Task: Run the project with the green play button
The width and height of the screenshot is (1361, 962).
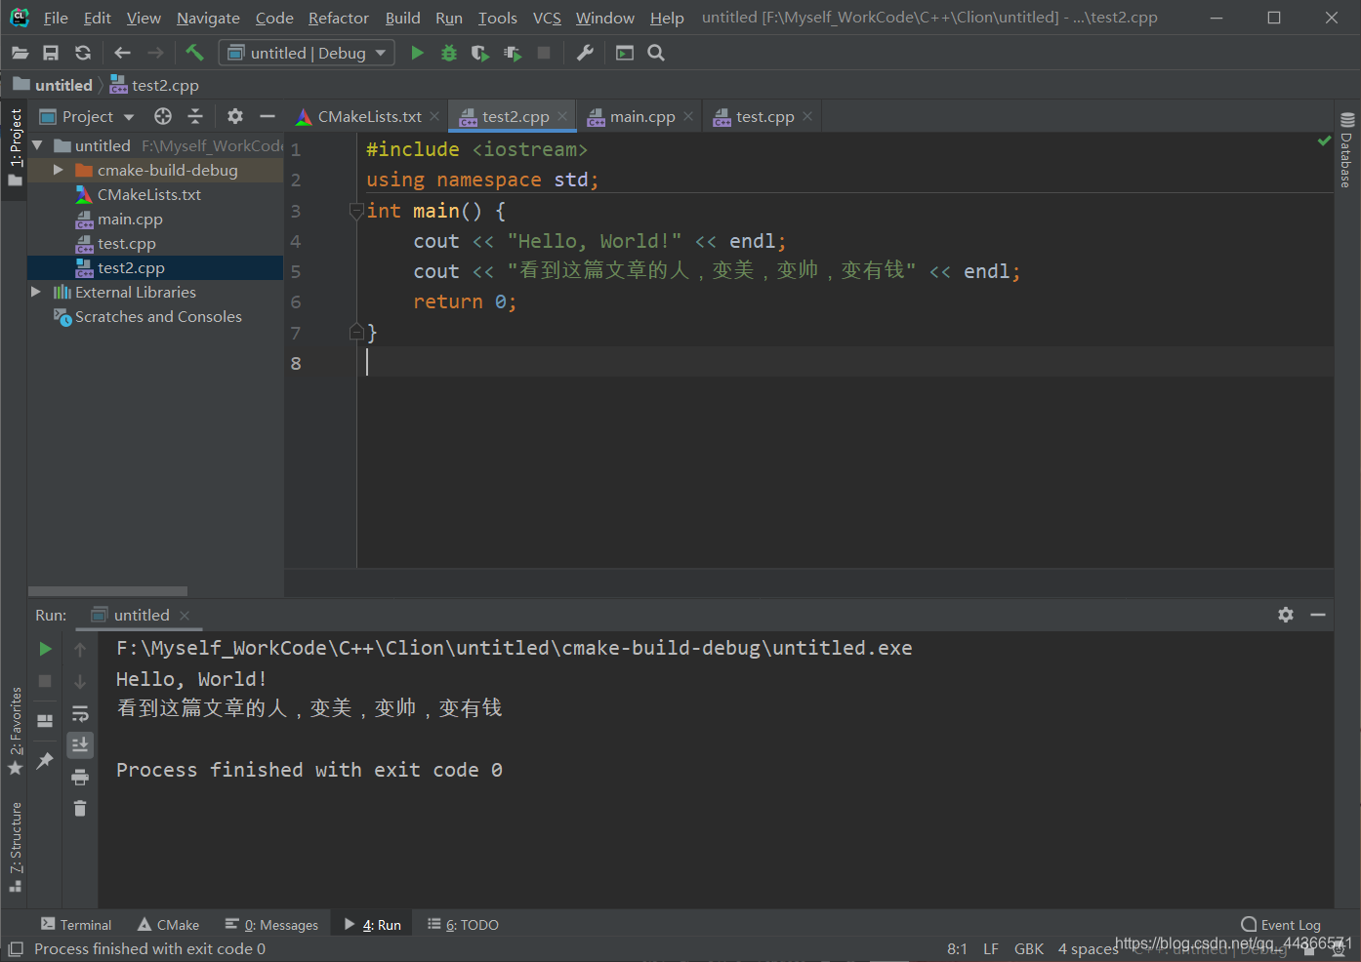Action: (x=417, y=53)
